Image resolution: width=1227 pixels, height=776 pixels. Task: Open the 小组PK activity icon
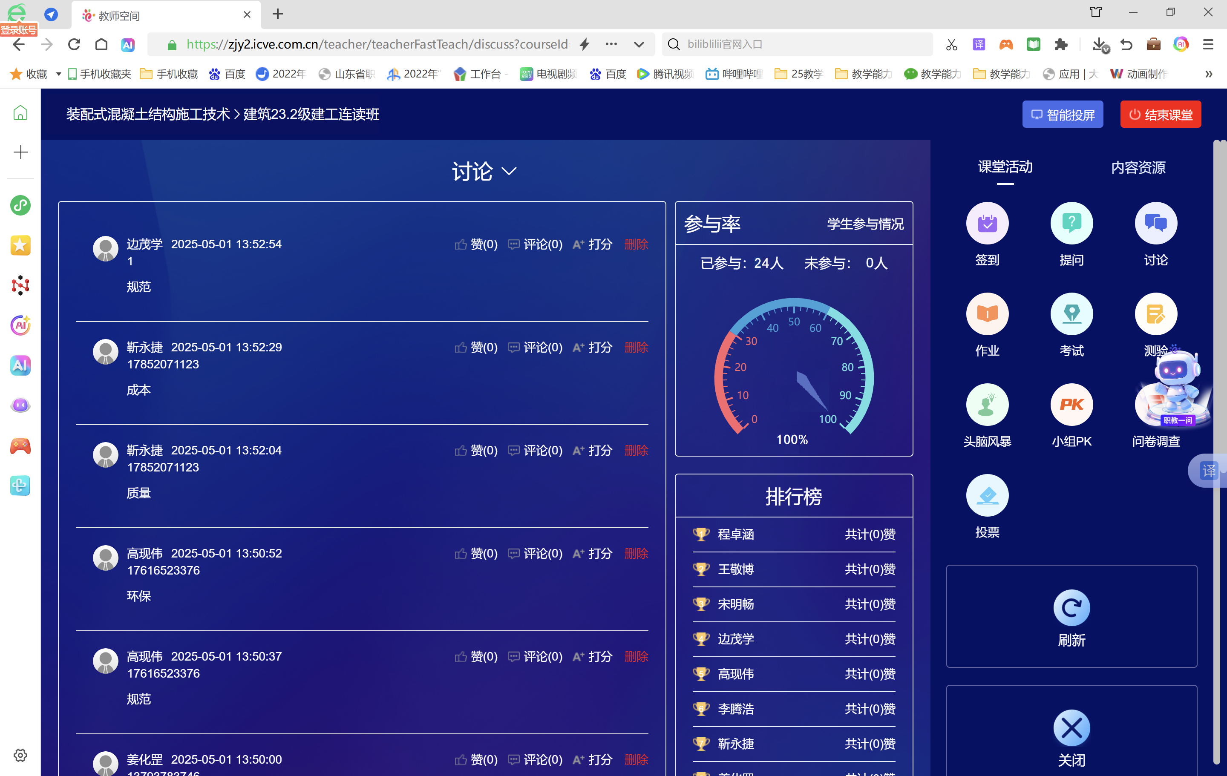[1071, 405]
